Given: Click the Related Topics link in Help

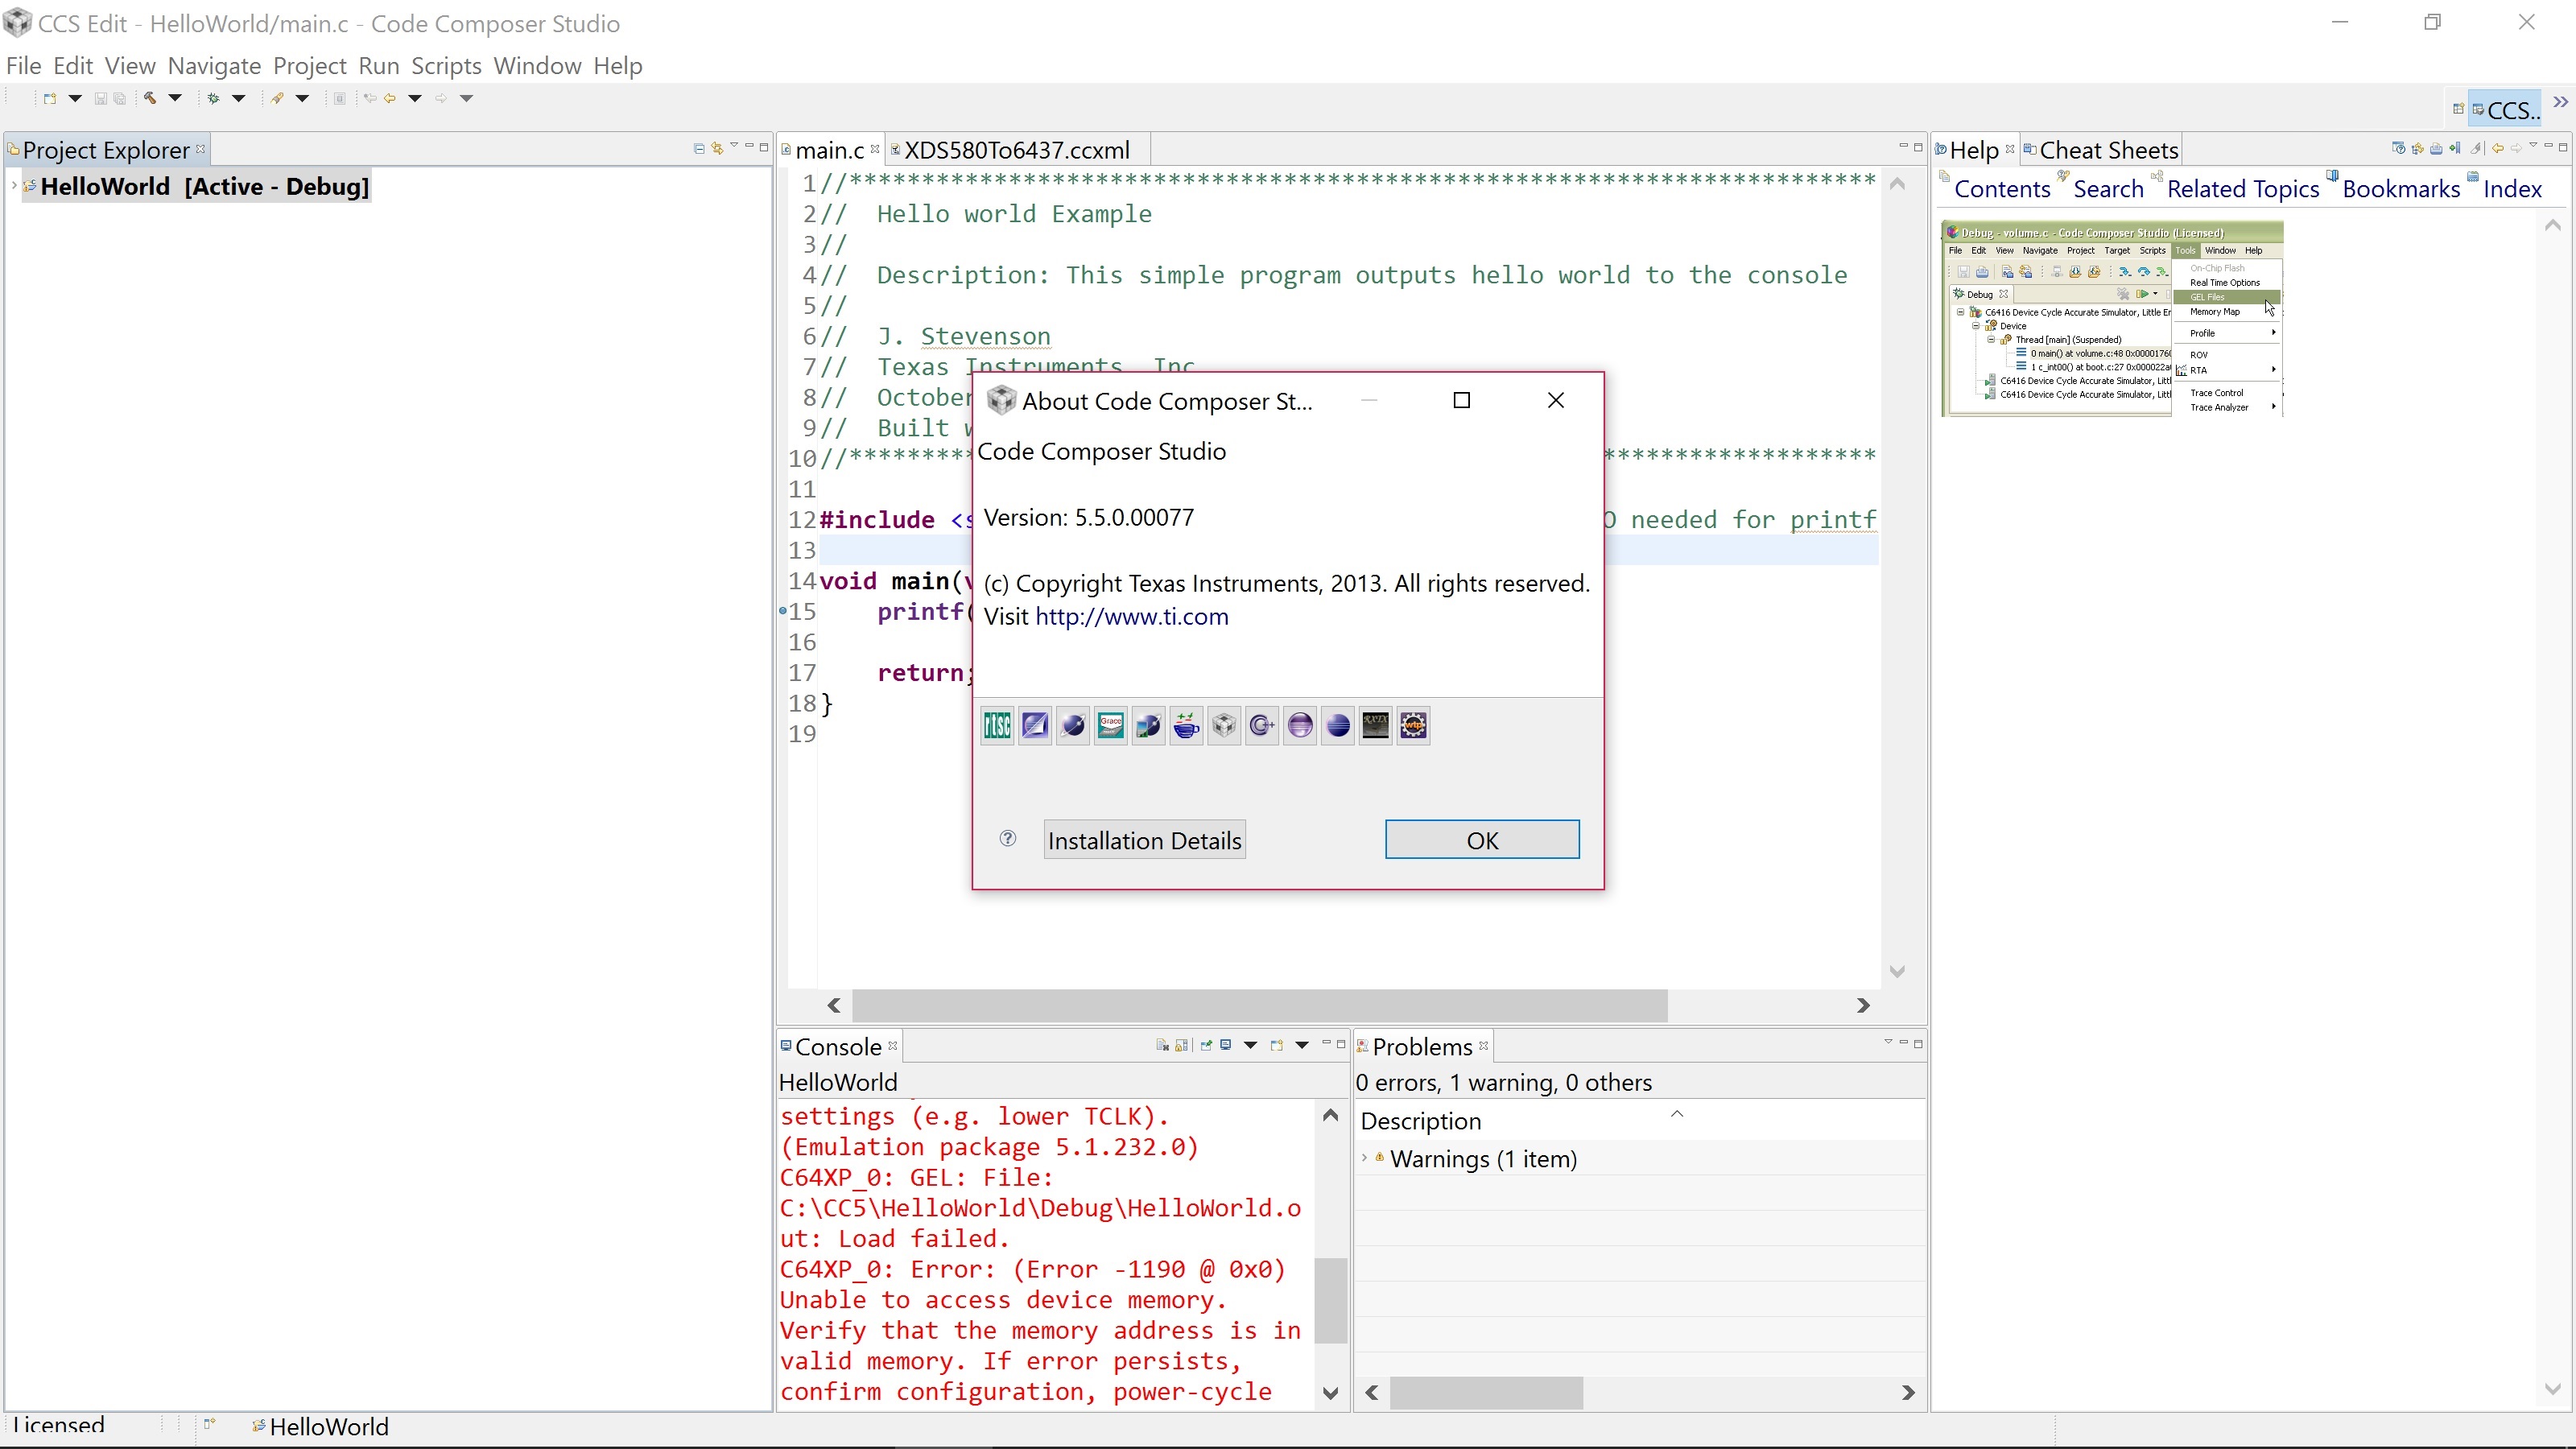Looking at the screenshot, I should pos(2243,189).
